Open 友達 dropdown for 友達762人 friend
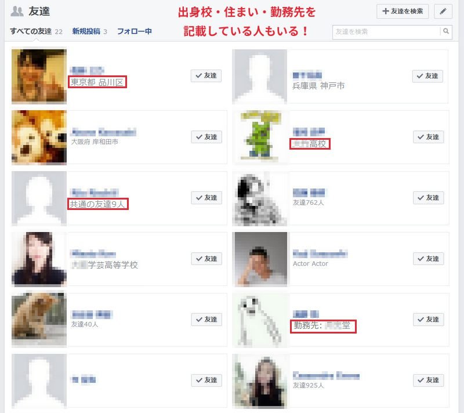464x413 pixels. click(x=428, y=198)
